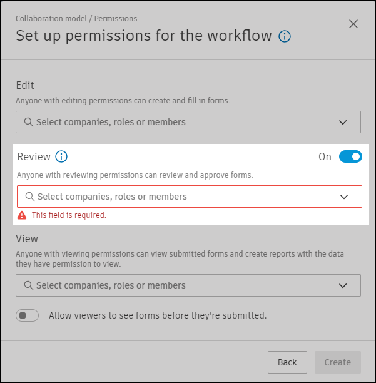Turn off the Review toggle
Screen dimensions: 376x383
(x=350, y=156)
